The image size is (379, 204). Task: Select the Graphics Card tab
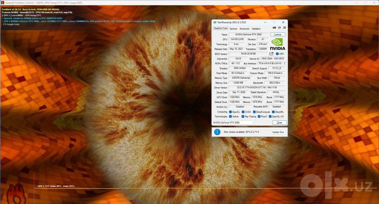coord(221,28)
